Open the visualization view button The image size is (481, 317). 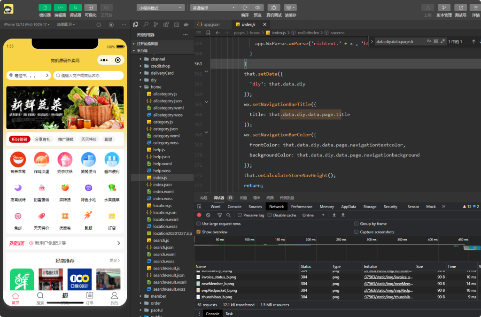pos(91,8)
